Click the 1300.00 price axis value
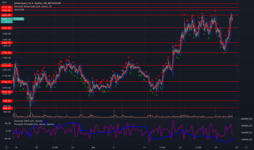The height and width of the screenshot is (150, 254). click(7, 58)
